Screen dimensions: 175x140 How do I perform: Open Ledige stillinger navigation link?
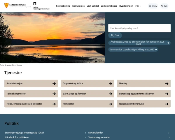pos(109,6)
